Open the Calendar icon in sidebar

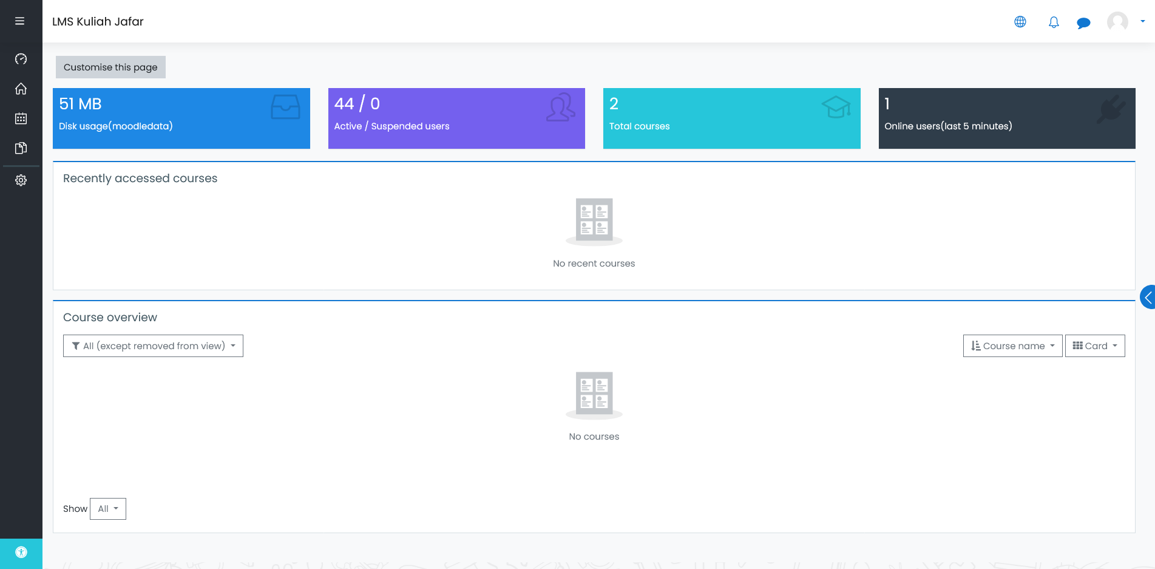click(x=21, y=118)
